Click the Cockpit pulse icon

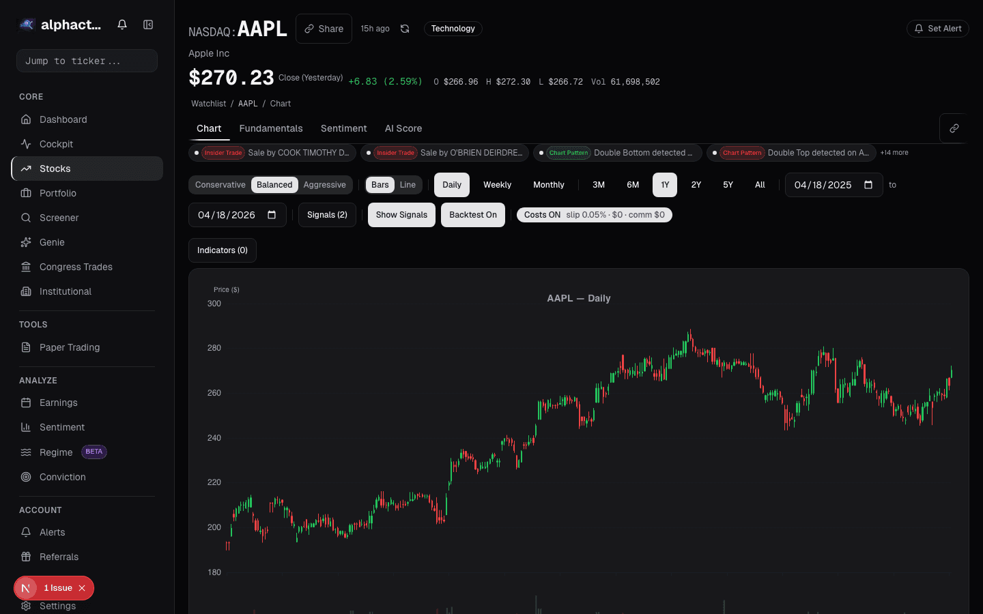(x=26, y=144)
